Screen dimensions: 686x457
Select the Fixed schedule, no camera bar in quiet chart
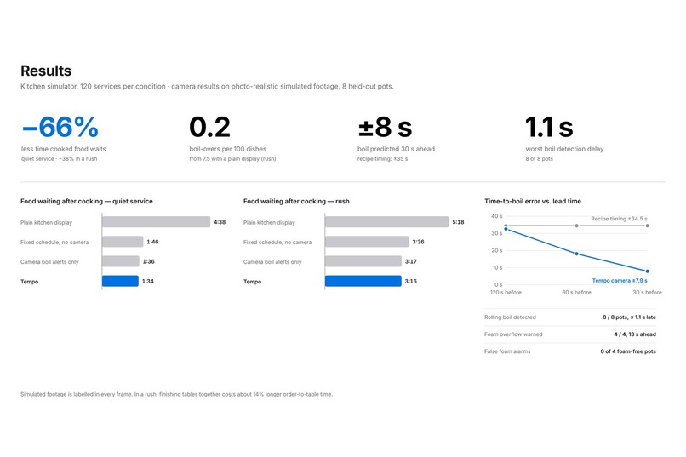[123, 242]
